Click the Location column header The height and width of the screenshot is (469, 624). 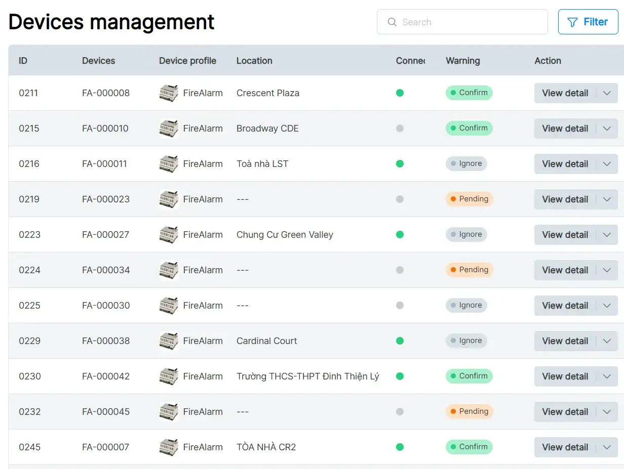click(x=254, y=61)
